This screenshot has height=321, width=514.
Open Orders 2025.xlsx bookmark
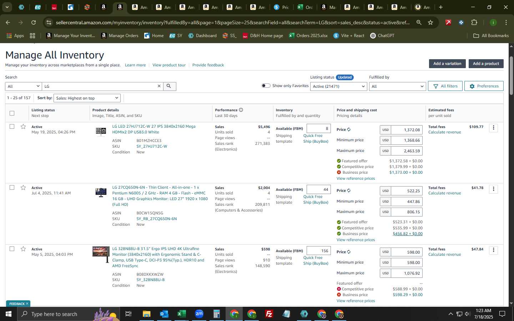pos(308,36)
